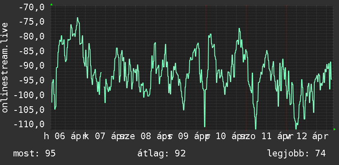Click the -80,0 y-axis label
Screen dimensions: 339x165
(x=32, y=37)
